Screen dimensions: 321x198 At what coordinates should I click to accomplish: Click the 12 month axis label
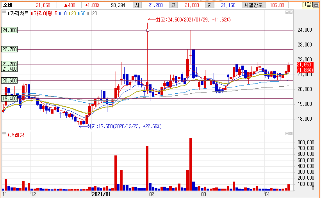click(x=33, y=194)
